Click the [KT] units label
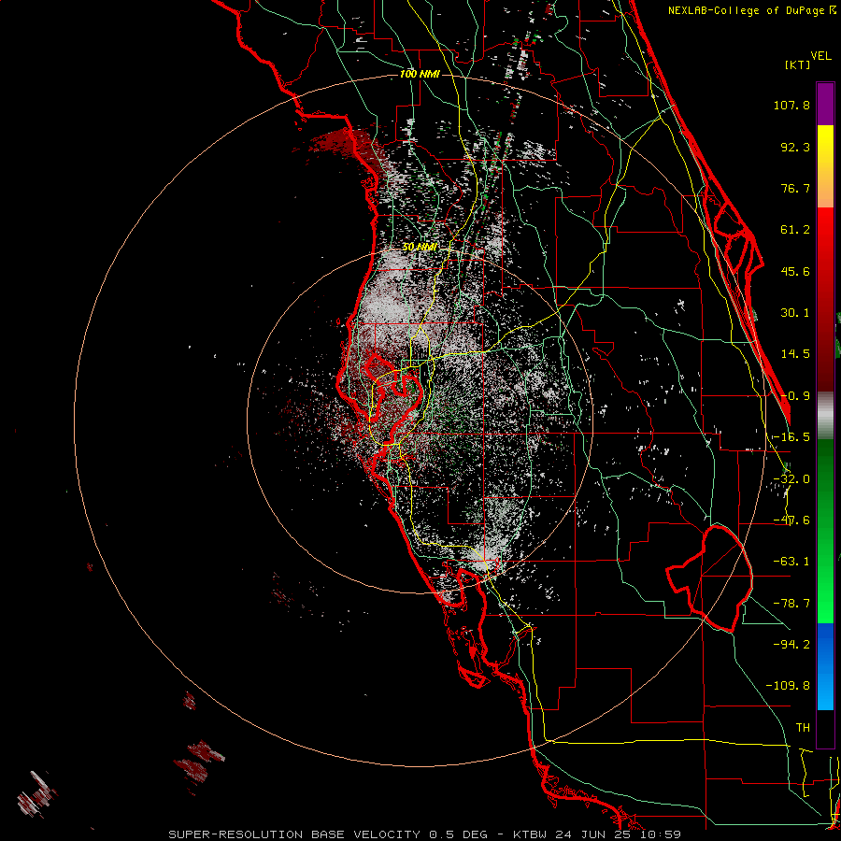841x841 pixels. pos(797,64)
